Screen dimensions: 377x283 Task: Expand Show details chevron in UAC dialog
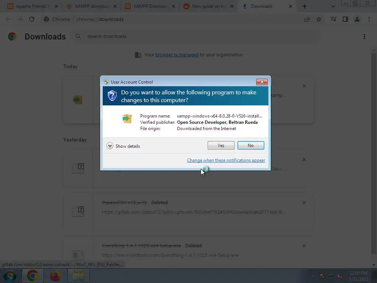[x=110, y=146]
